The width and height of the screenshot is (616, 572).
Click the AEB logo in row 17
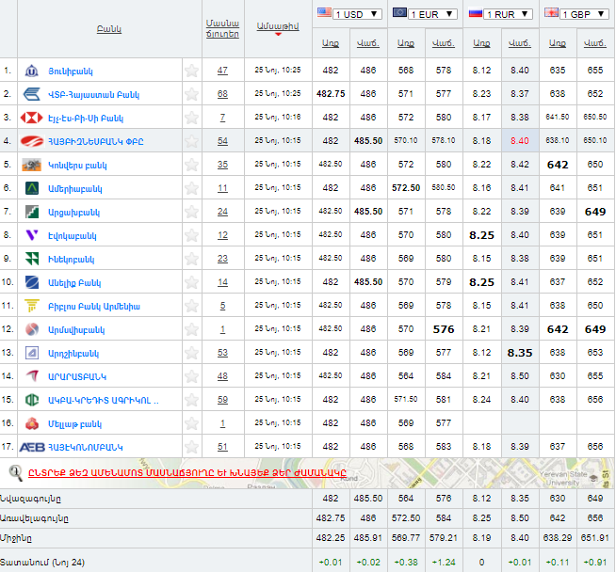(32, 447)
